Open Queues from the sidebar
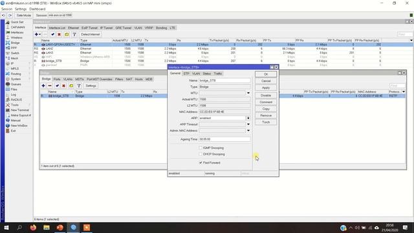 tap(16, 84)
